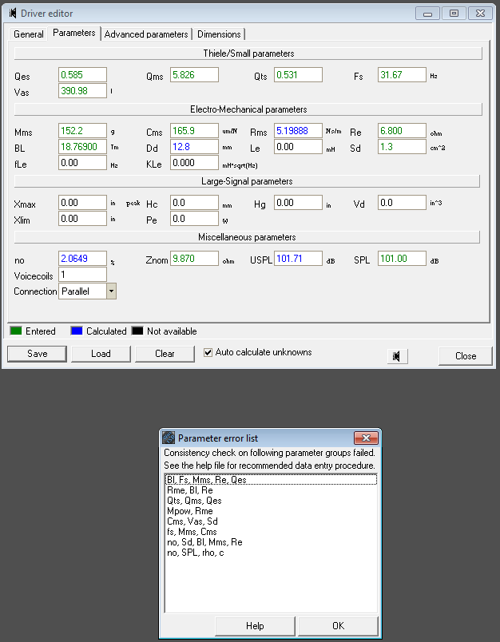Click the KLe input field

coord(194,163)
